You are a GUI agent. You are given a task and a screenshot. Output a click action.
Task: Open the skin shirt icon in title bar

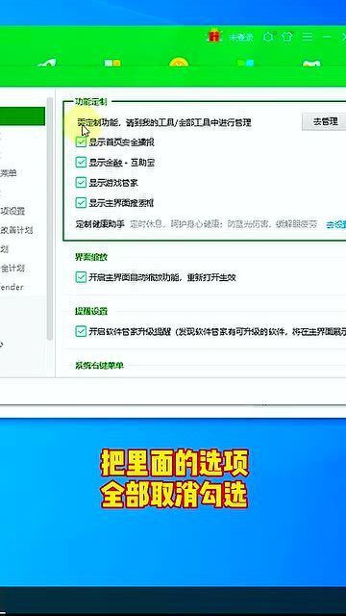(287, 37)
